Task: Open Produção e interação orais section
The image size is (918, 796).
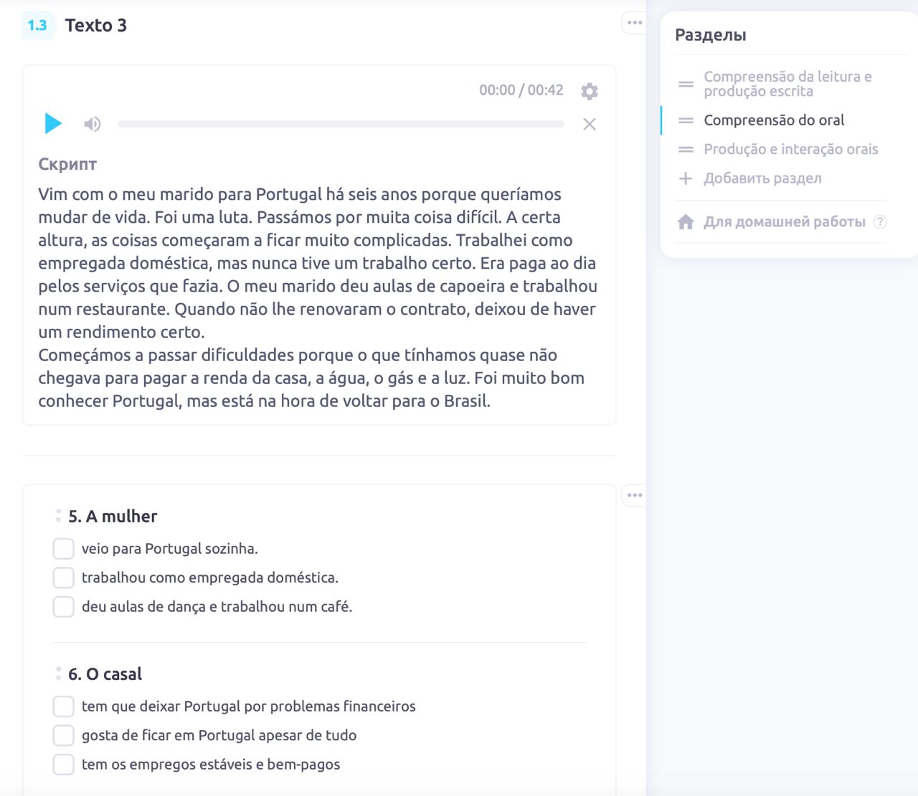Action: [x=790, y=149]
